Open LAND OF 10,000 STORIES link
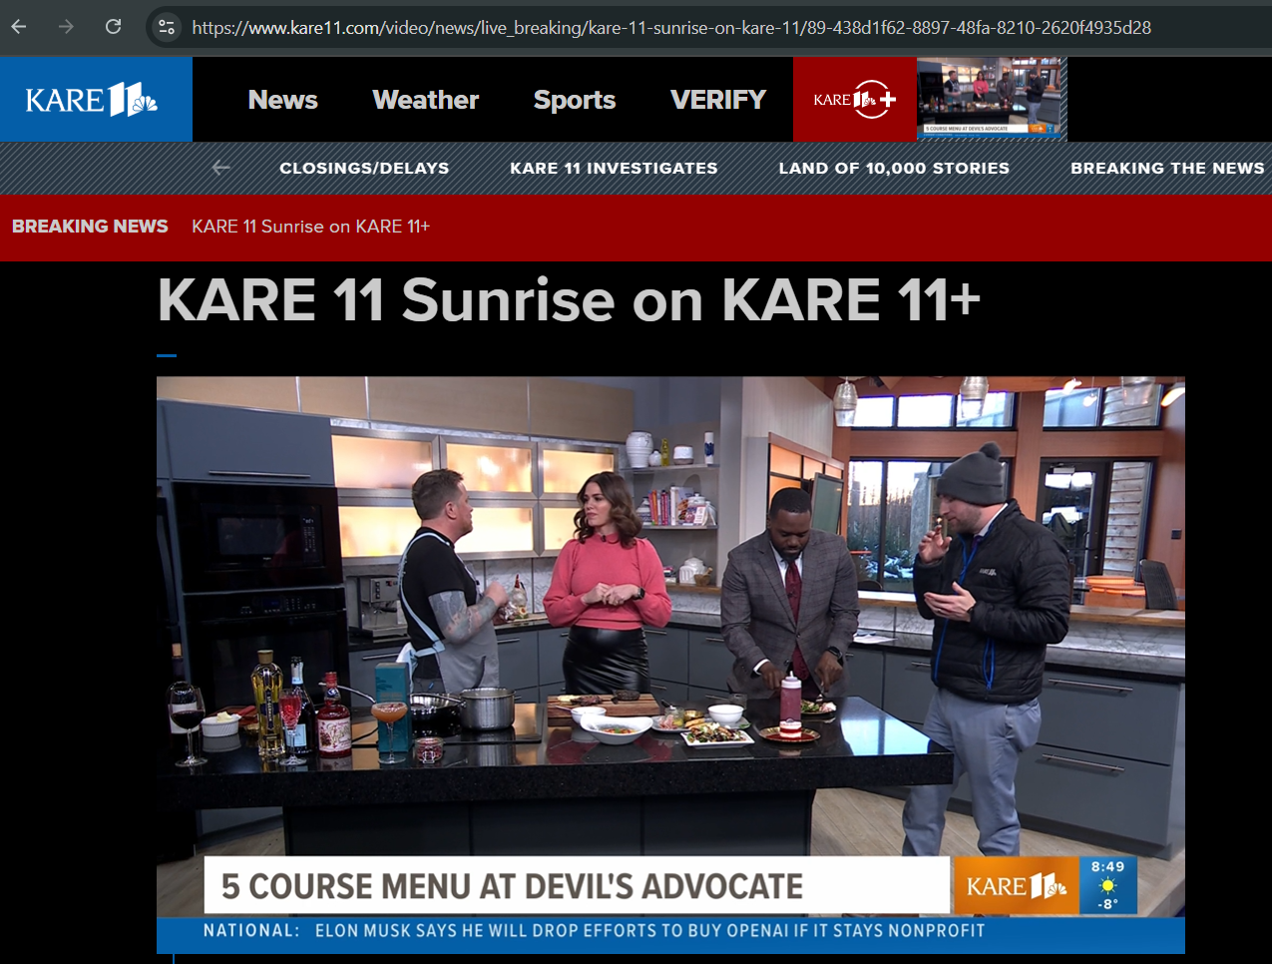 pyautogui.click(x=894, y=168)
